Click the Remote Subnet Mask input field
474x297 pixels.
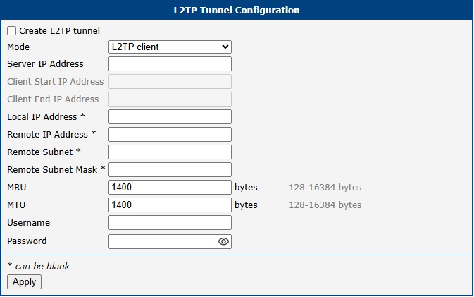170,169
